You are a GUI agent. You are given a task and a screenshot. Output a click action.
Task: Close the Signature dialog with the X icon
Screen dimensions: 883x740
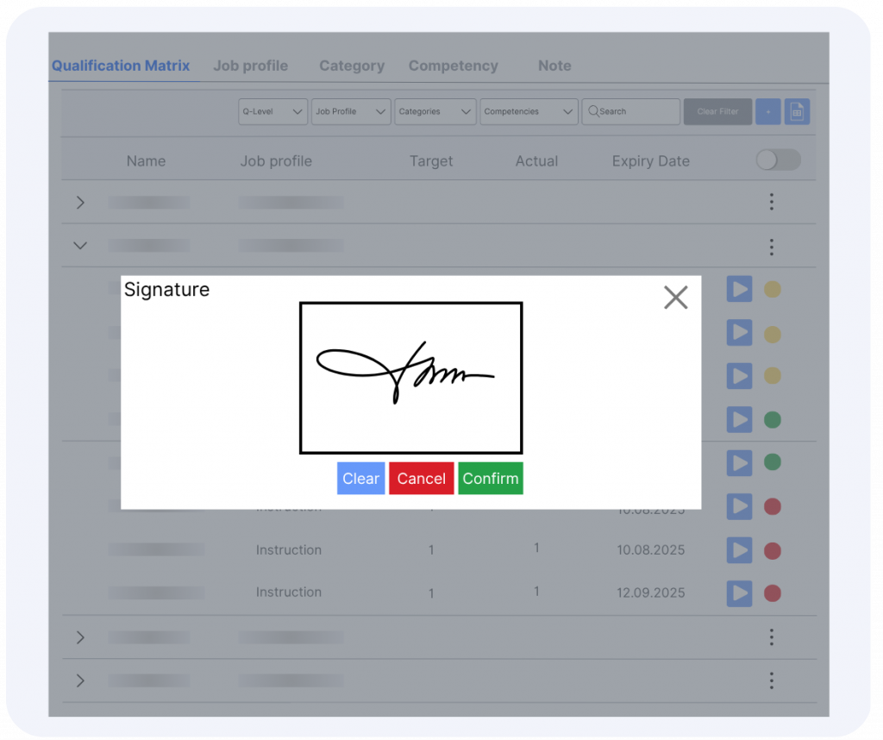tap(675, 298)
